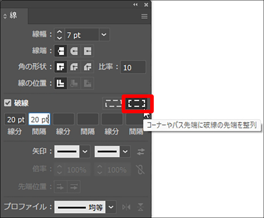The width and height of the screenshot is (264, 218).
Task: Select the projecting cap line end icon
Action: (87, 51)
